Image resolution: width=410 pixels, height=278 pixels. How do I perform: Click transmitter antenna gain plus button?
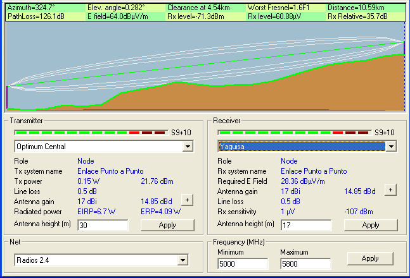click(x=187, y=200)
